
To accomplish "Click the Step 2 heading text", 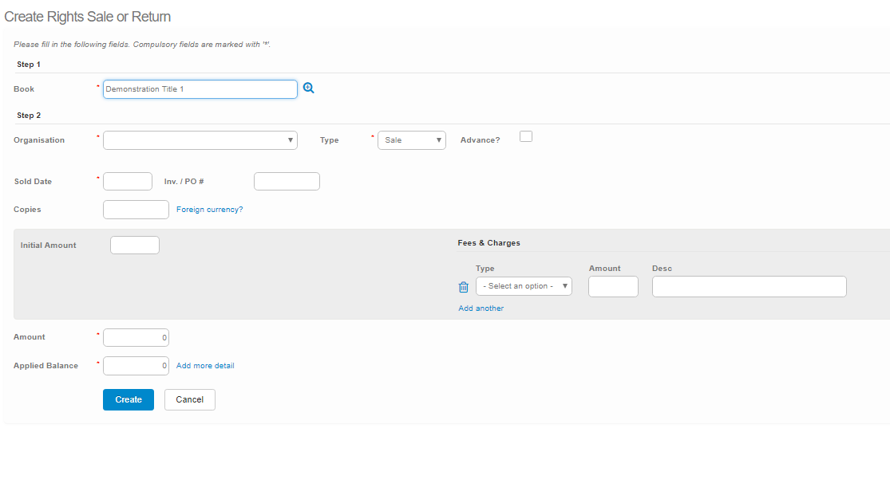I will tap(29, 115).
